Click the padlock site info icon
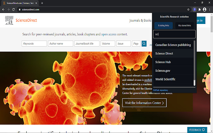This screenshot has width=213, height=133. (x=20, y=10)
